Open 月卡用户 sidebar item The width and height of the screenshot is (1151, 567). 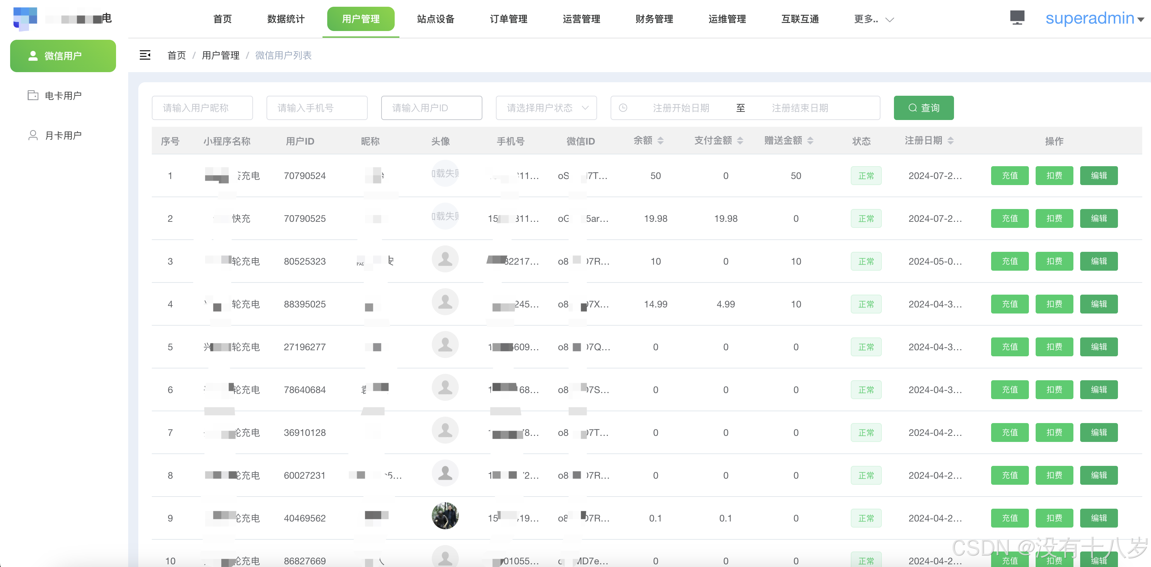[63, 135]
